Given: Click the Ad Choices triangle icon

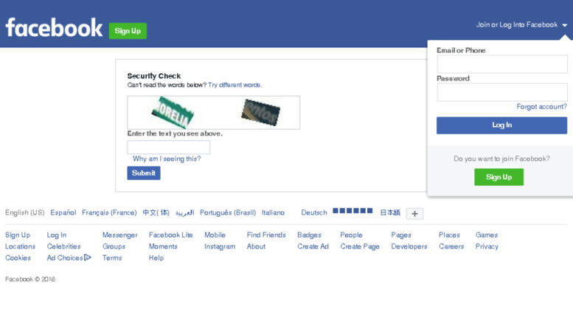Looking at the screenshot, I should click(88, 257).
